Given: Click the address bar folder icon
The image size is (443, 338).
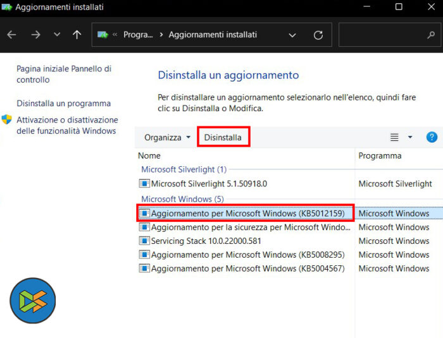Looking at the screenshot, I should pyautogui.click(x=103, y=35).
